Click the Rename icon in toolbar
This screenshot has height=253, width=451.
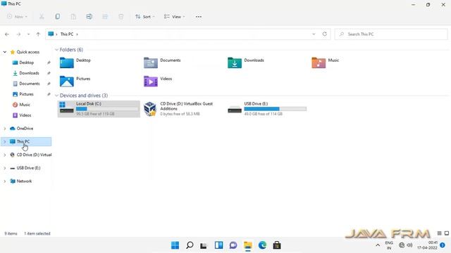(89, 17)
